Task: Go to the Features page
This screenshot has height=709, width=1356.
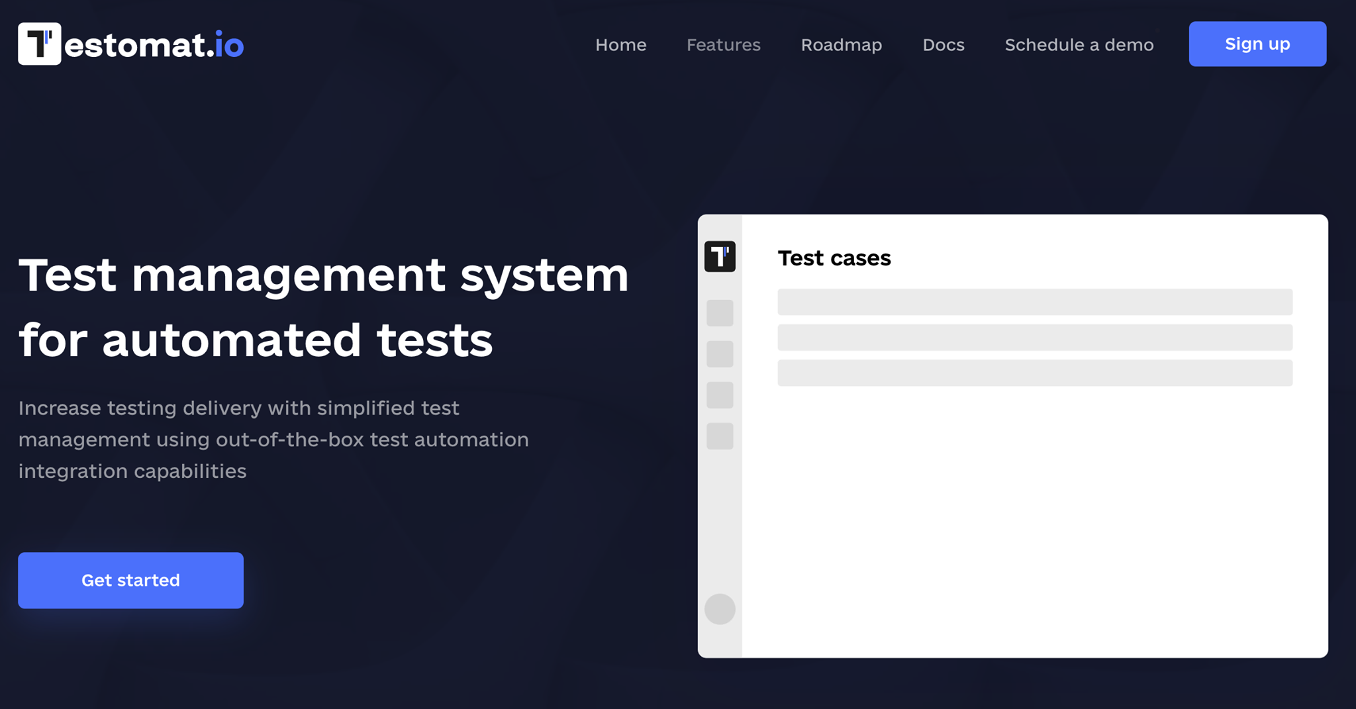Action: (724, 44)
